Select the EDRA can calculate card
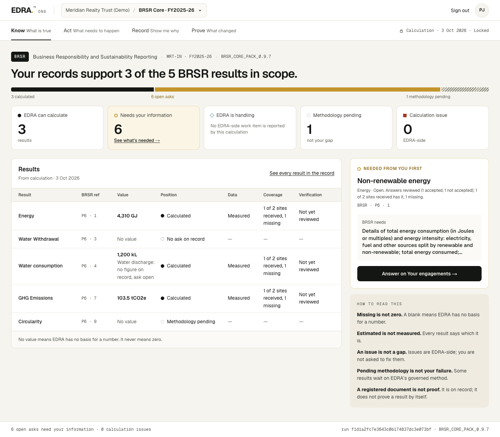500x437 pixels. [57, 128]
